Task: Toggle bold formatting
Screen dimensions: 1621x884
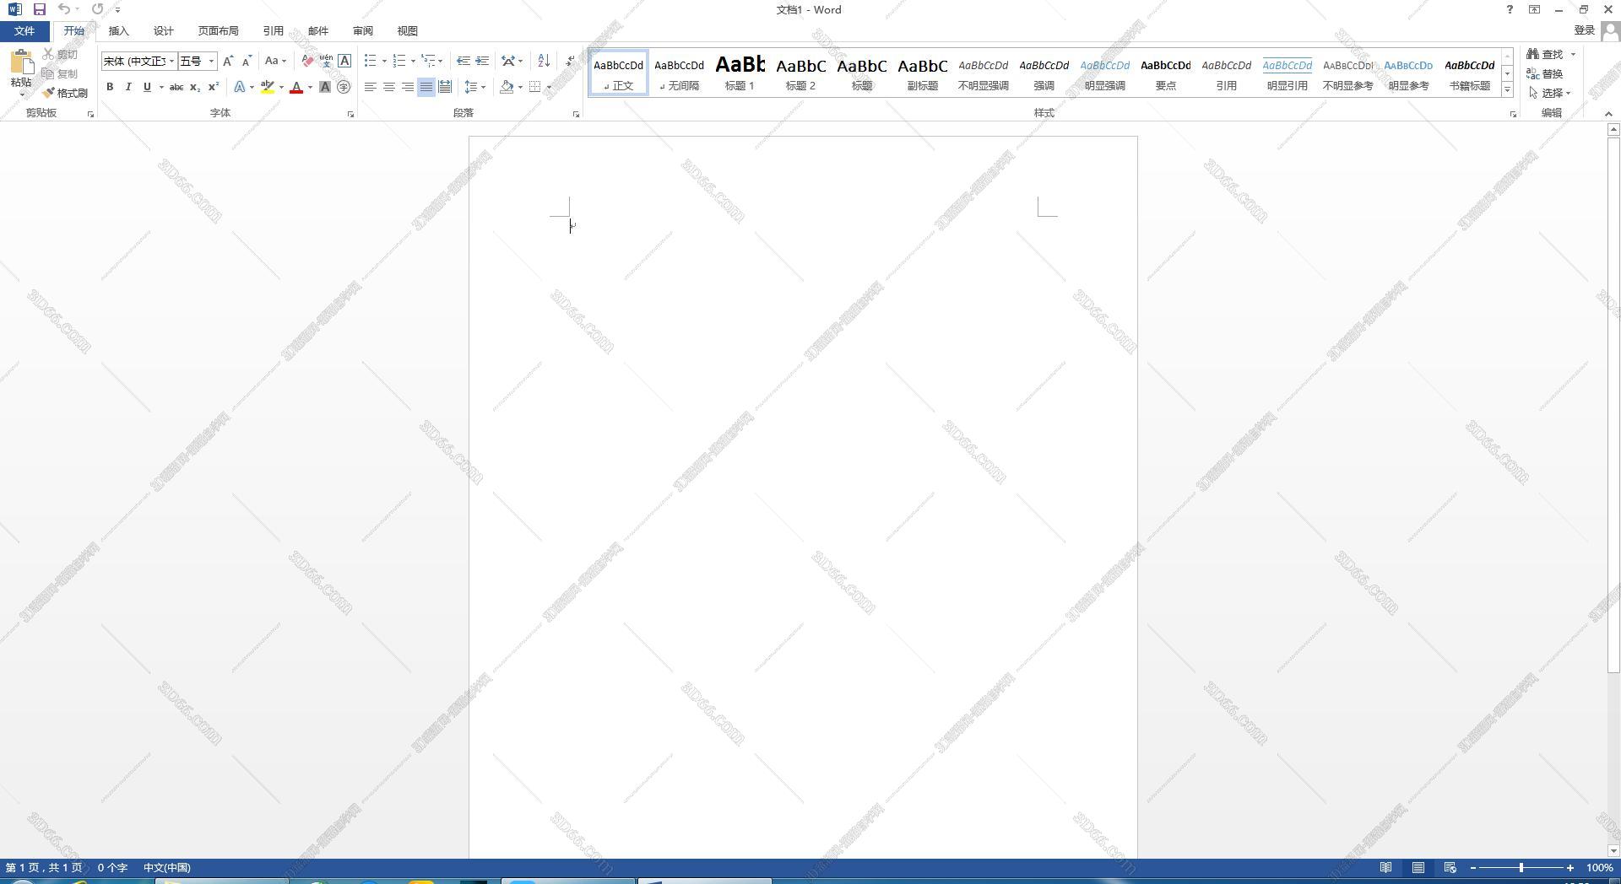Action: (x=110, y=87)
